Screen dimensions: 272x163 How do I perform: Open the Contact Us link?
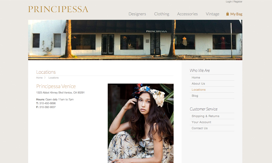click(200, 128)
